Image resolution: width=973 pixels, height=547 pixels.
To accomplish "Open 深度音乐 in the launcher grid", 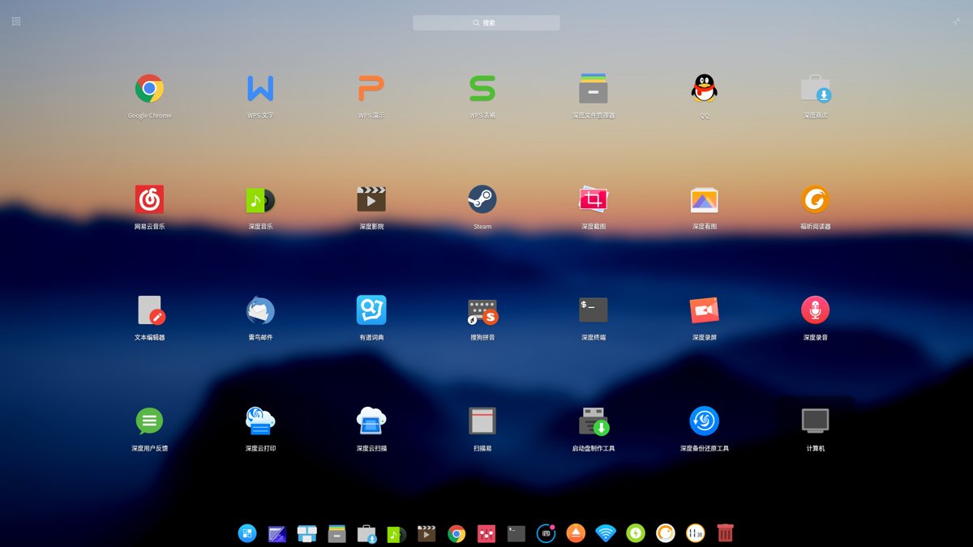I will click(260, 199).
